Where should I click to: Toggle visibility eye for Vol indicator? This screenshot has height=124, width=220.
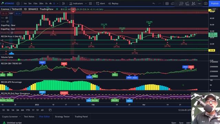(x=7, y=18)
